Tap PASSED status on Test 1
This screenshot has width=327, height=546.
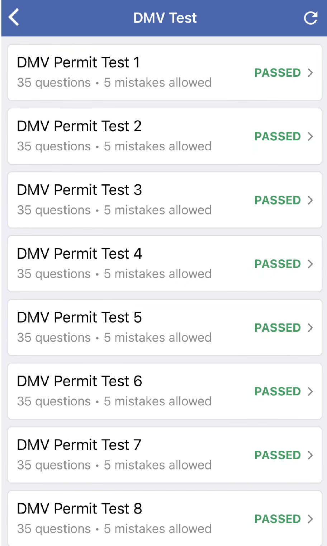point(278,73)
